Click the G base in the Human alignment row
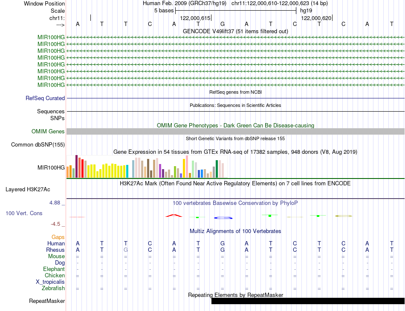405x311 pixels. (223, 243)
